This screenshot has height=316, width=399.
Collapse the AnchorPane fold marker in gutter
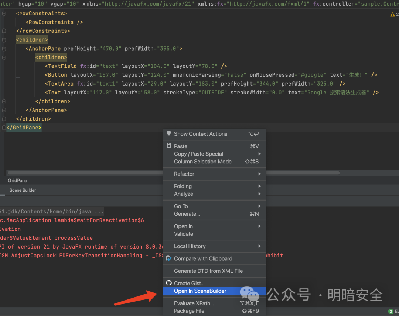tap(4, 49)
